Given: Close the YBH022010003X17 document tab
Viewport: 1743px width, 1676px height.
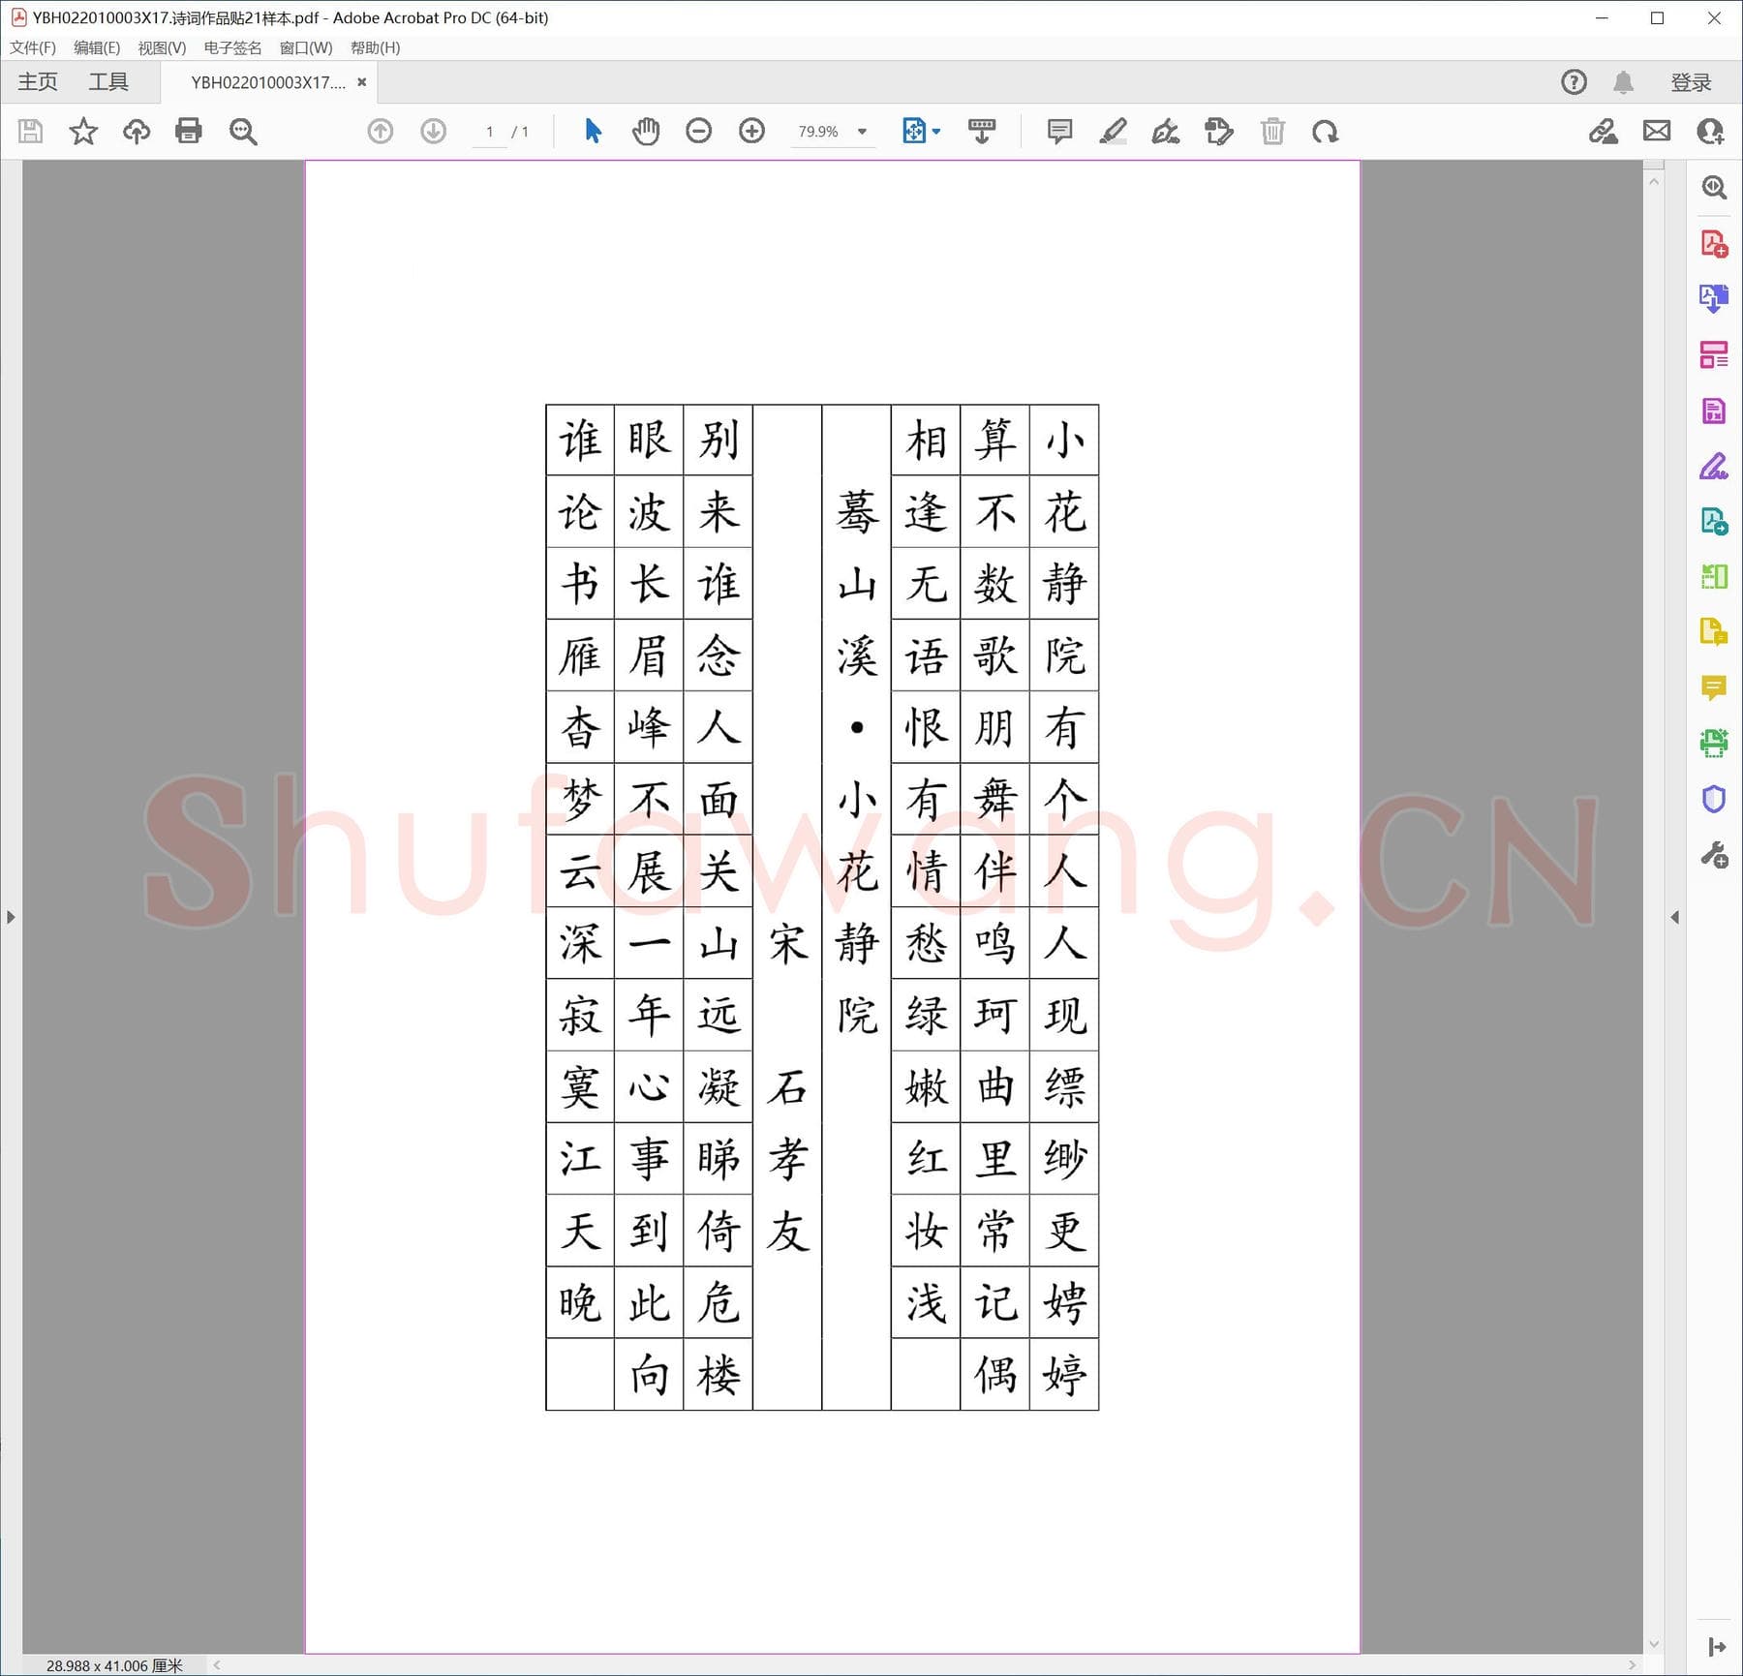Looking at the screenshot, I should coord(362,82).
